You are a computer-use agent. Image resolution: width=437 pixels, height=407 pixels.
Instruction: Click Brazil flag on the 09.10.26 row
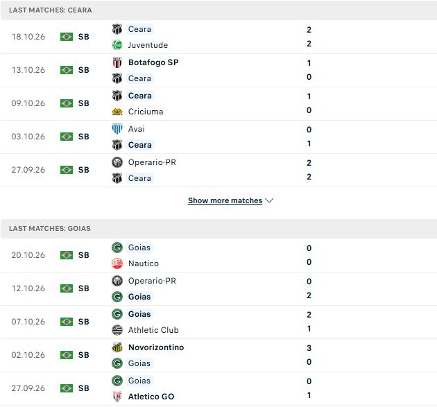coord(67,103)
